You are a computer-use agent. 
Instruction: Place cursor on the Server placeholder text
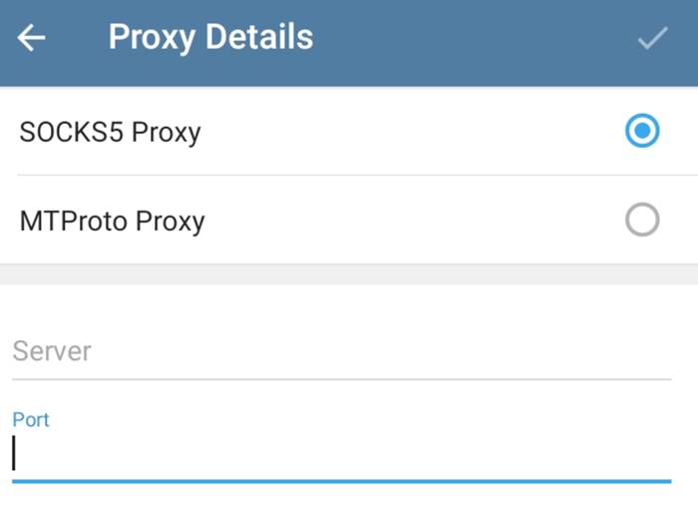point(52,351)
